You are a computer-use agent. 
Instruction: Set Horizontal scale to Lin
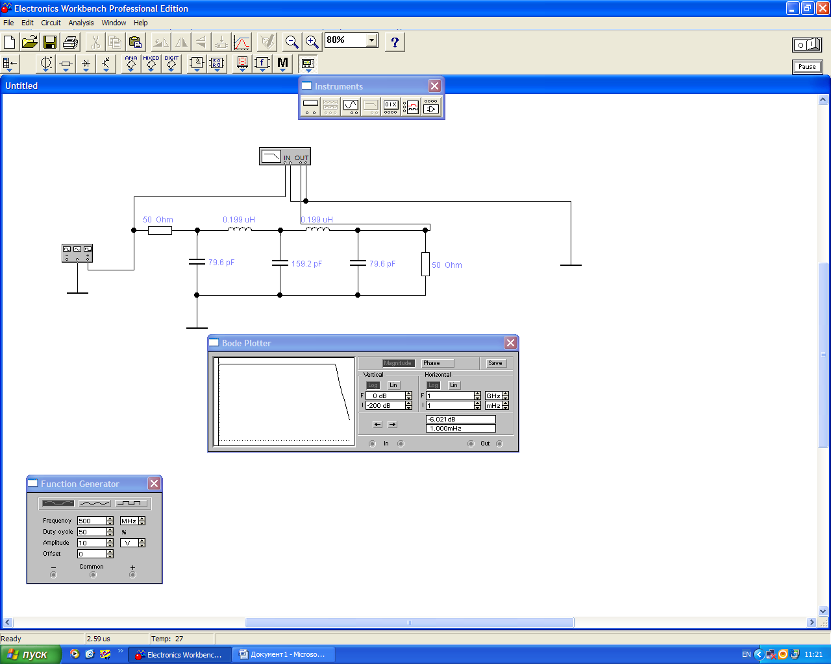[454, 385]
